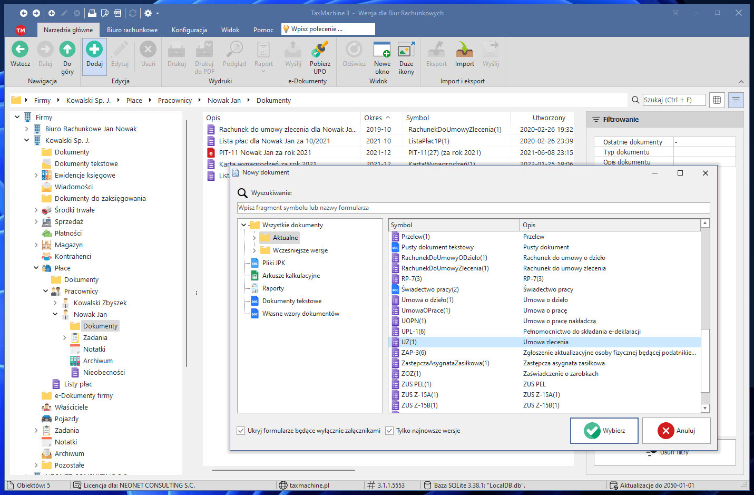Expand the Wcześniejsze wersje folder node
This screenshot has width=754, height=495.
[254, 250]
